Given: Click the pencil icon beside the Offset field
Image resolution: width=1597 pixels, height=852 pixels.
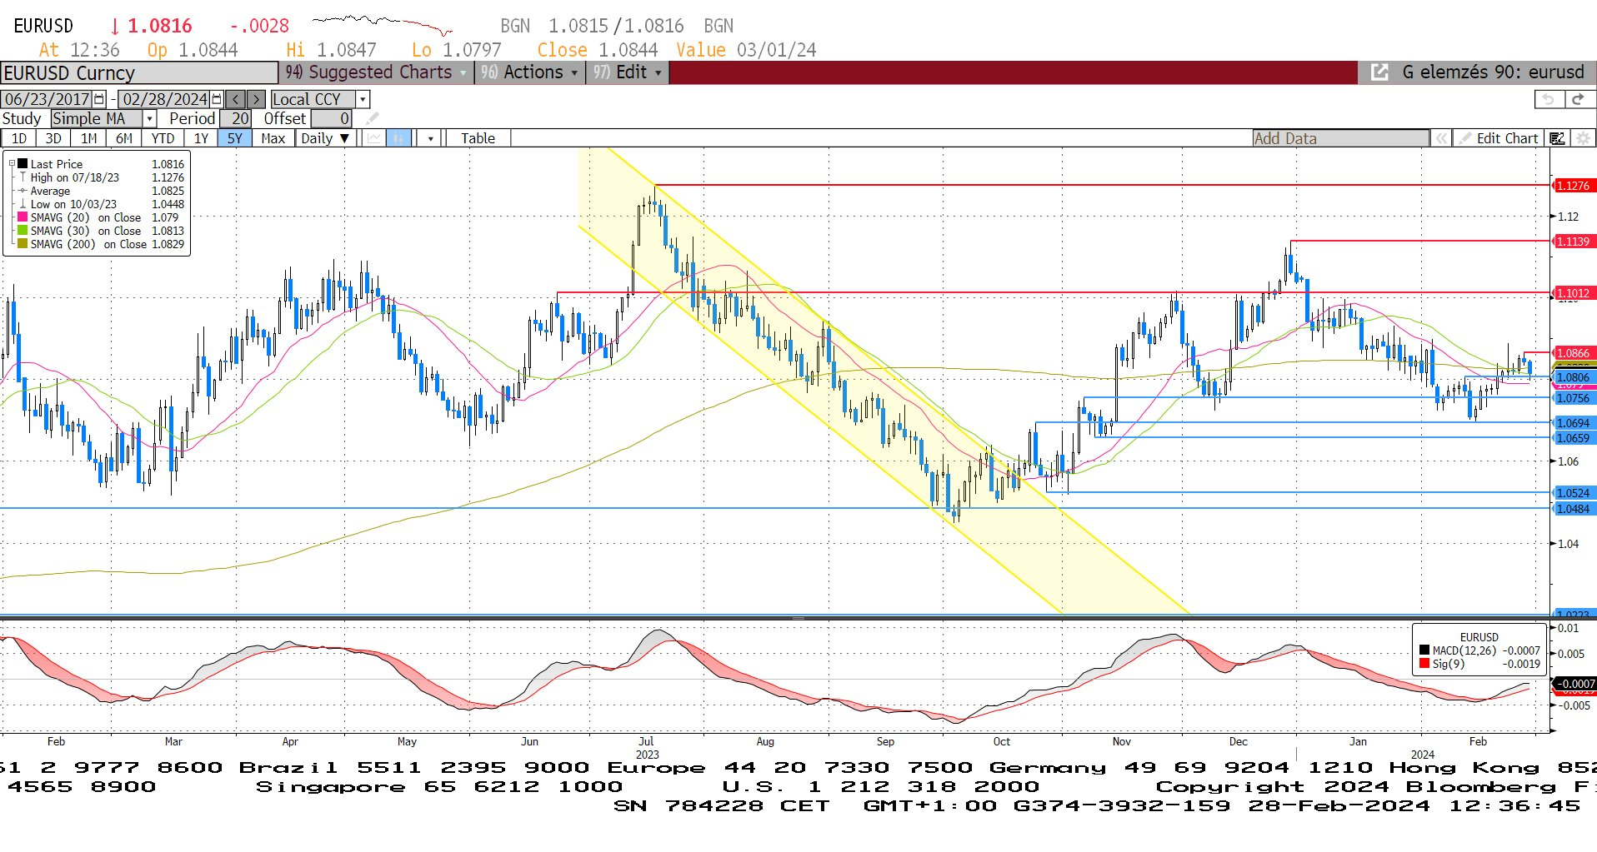Looking at the screenshot, I should click(372, 118).
